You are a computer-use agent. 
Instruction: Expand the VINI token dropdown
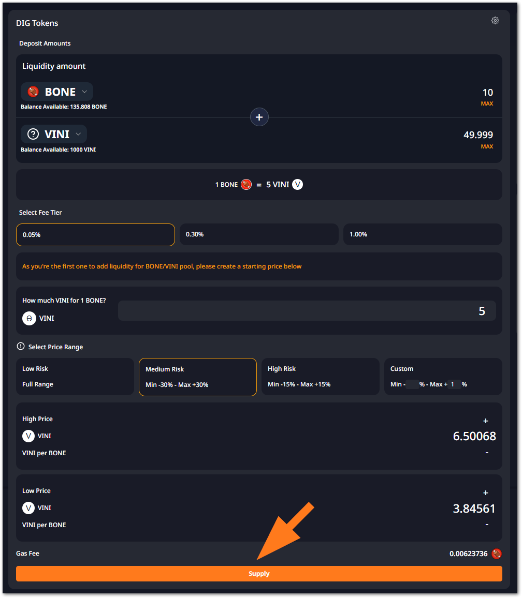(x=78, y=134)
